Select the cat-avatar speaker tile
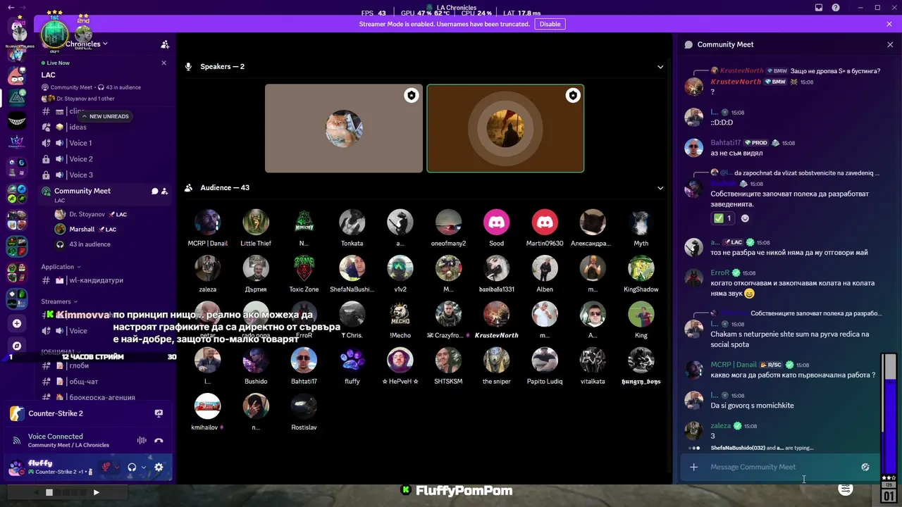The height and width of the screenshot is (507, 902). pyautogui.click(x=344, y=128)
